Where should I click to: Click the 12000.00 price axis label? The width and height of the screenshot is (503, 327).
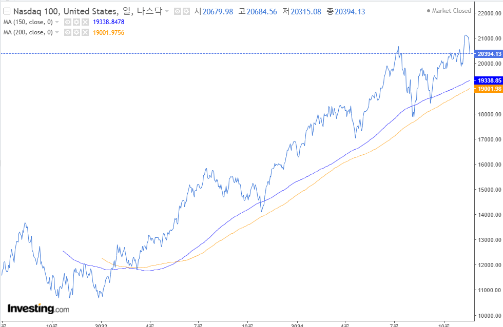[489, 265]
